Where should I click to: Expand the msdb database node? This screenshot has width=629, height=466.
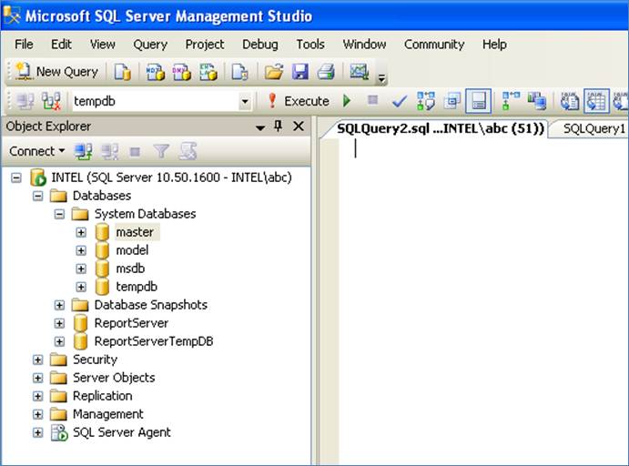pyautogui.click(x=81, y=268)
